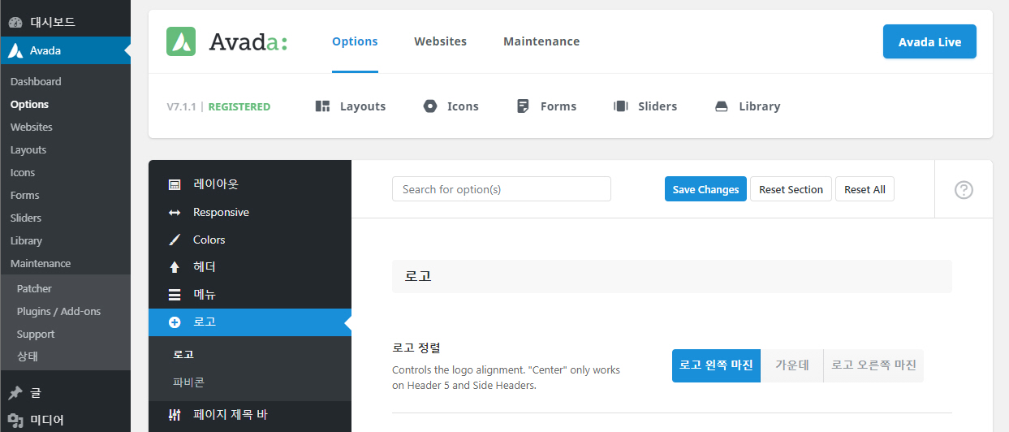Click the Forms document icon
This screenshot has width=1009, height=432.
click(524, 106)
